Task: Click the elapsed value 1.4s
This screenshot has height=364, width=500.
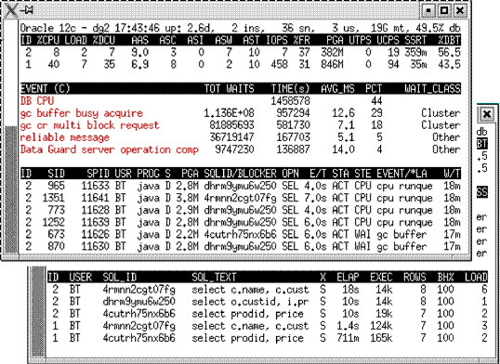Action: tap(349, 326)
